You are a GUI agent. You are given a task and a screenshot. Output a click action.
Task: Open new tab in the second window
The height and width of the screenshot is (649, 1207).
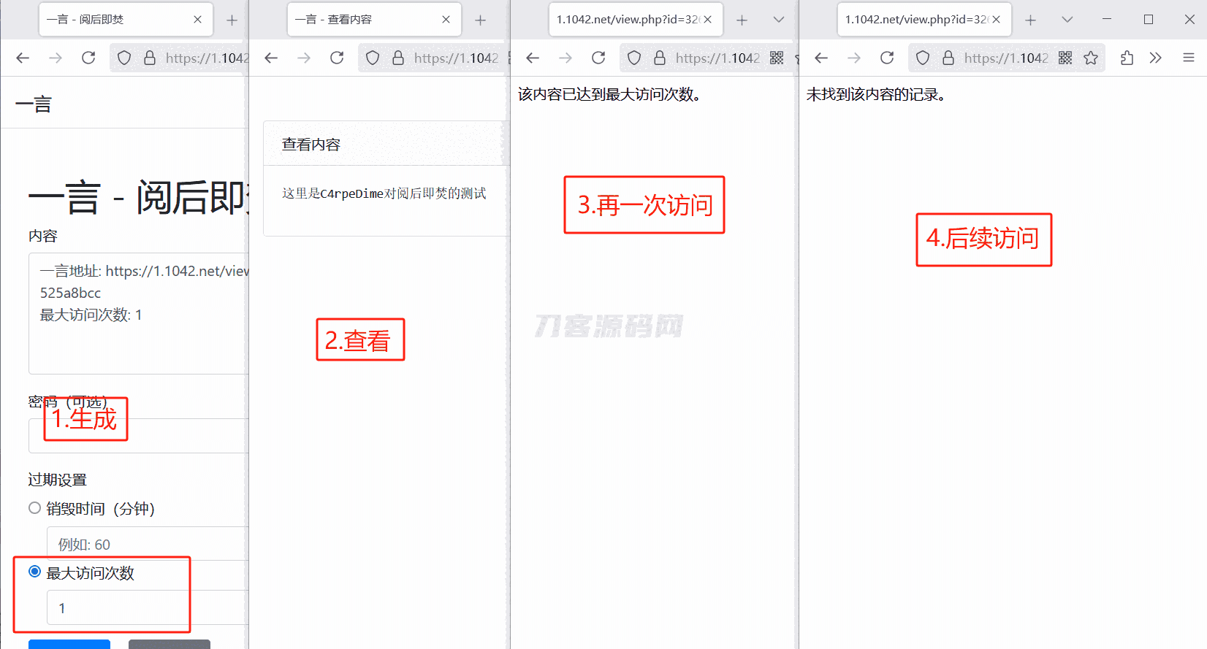[480, 20]
